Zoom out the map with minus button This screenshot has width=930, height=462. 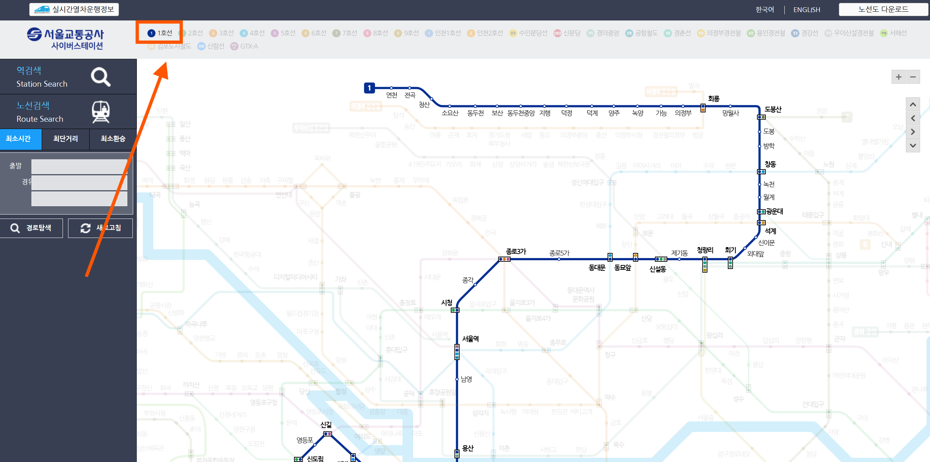pyautogui.click(x=913, y=77)
